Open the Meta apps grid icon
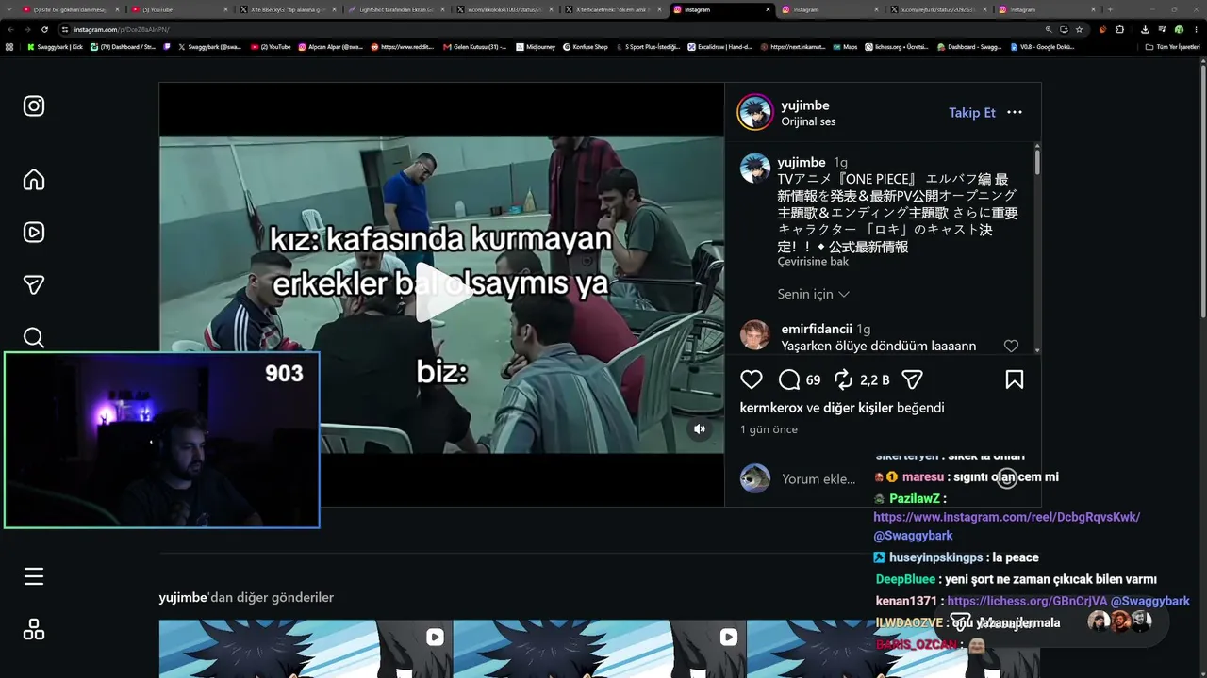This screenshot has height=678, width=1207. click(x=34, y=629)
